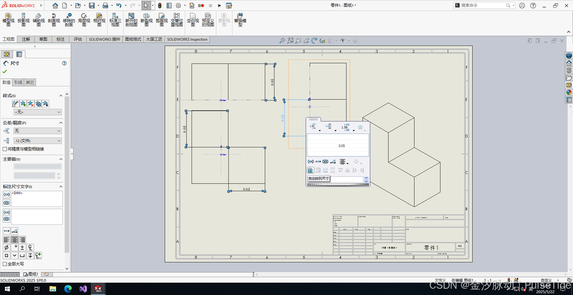Click the 替换模型 (Replace Model) tool
The image size is (573, 295).
click(x=240, y=20)
